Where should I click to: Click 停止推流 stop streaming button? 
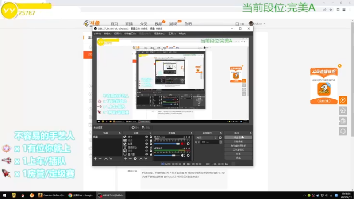(x=238, y=138)
